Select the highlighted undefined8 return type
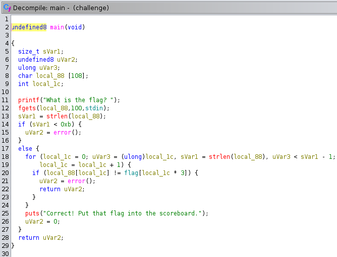The height and width of the screenshot is (257, 337). point(29,27)
